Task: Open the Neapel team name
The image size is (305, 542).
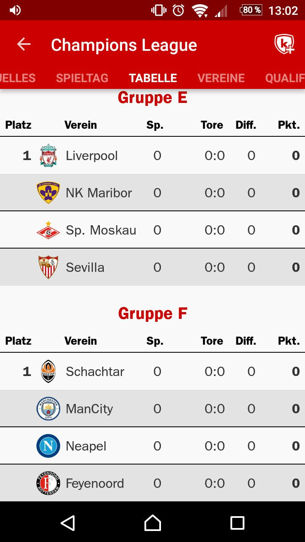Action: pos(86,446)
